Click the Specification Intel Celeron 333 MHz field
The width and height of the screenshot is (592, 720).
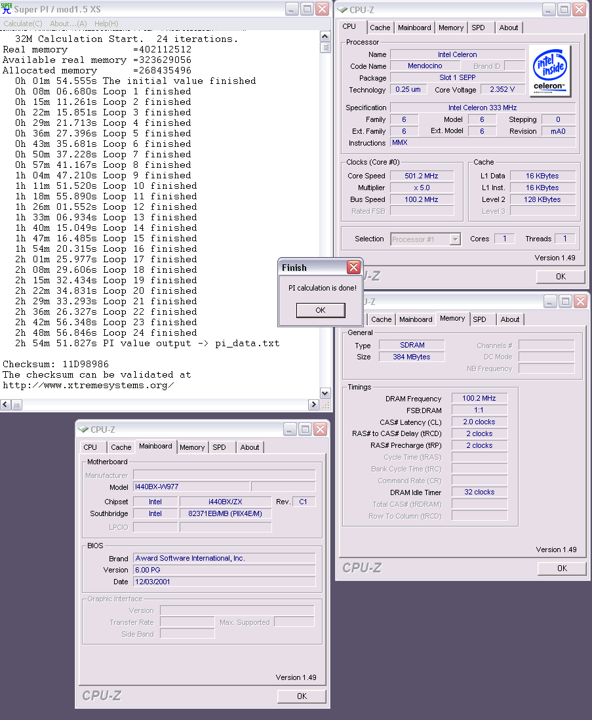coord(483,108)
